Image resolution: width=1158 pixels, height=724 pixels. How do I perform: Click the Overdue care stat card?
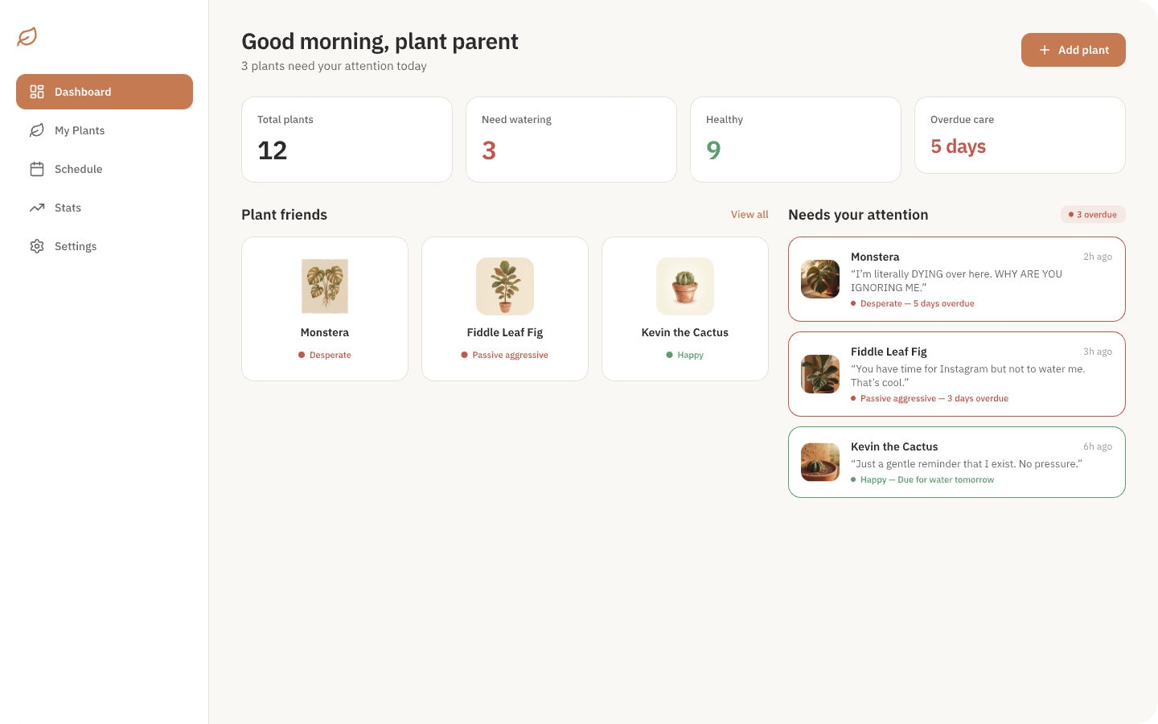tap(1020, 135)
